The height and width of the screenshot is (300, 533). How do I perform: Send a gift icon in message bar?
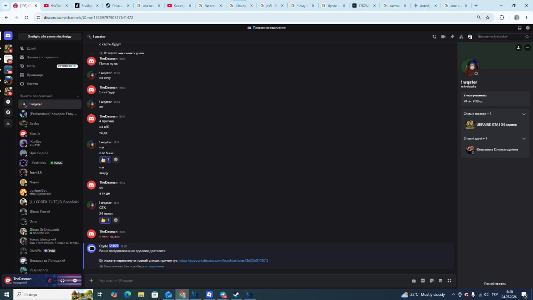(x=414, y=280)
